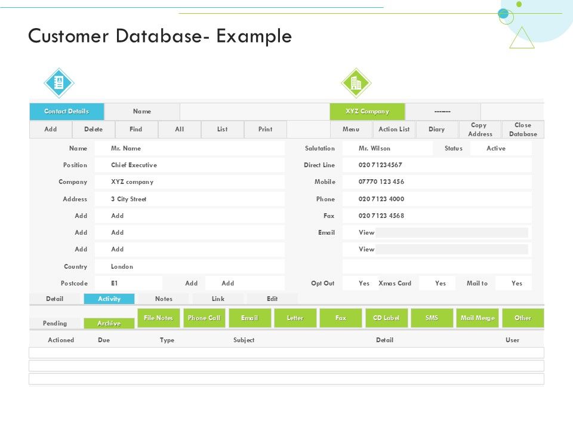Switch to the Activity tab
Image resolution: width=573 pixels, height=430 pixels.
(109, 299)
